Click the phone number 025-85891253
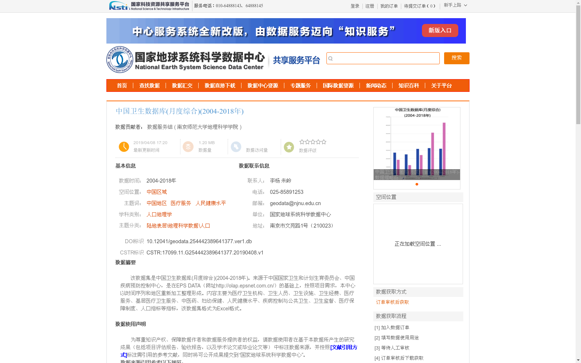Image resolution: width=581 pixels, height=363 pixels. coord(287,192)
